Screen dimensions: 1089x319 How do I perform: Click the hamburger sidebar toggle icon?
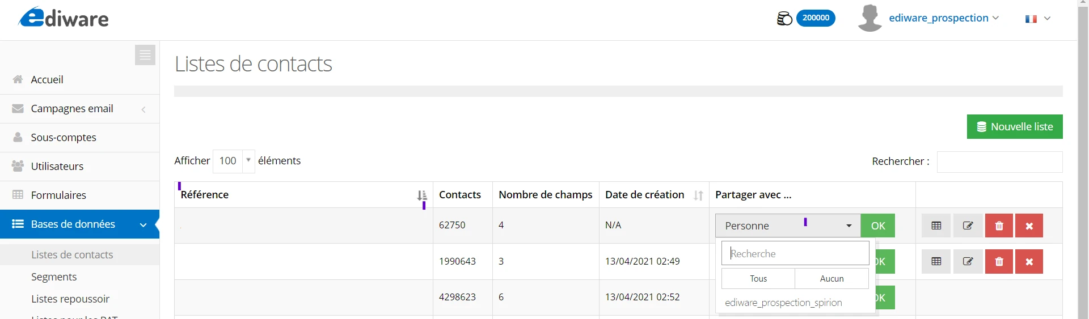145,55
